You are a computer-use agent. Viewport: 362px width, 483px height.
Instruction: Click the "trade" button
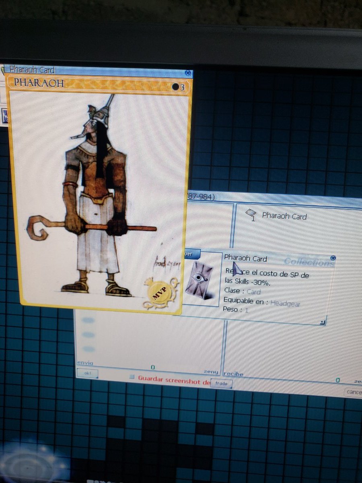click(x=221, y=384)
